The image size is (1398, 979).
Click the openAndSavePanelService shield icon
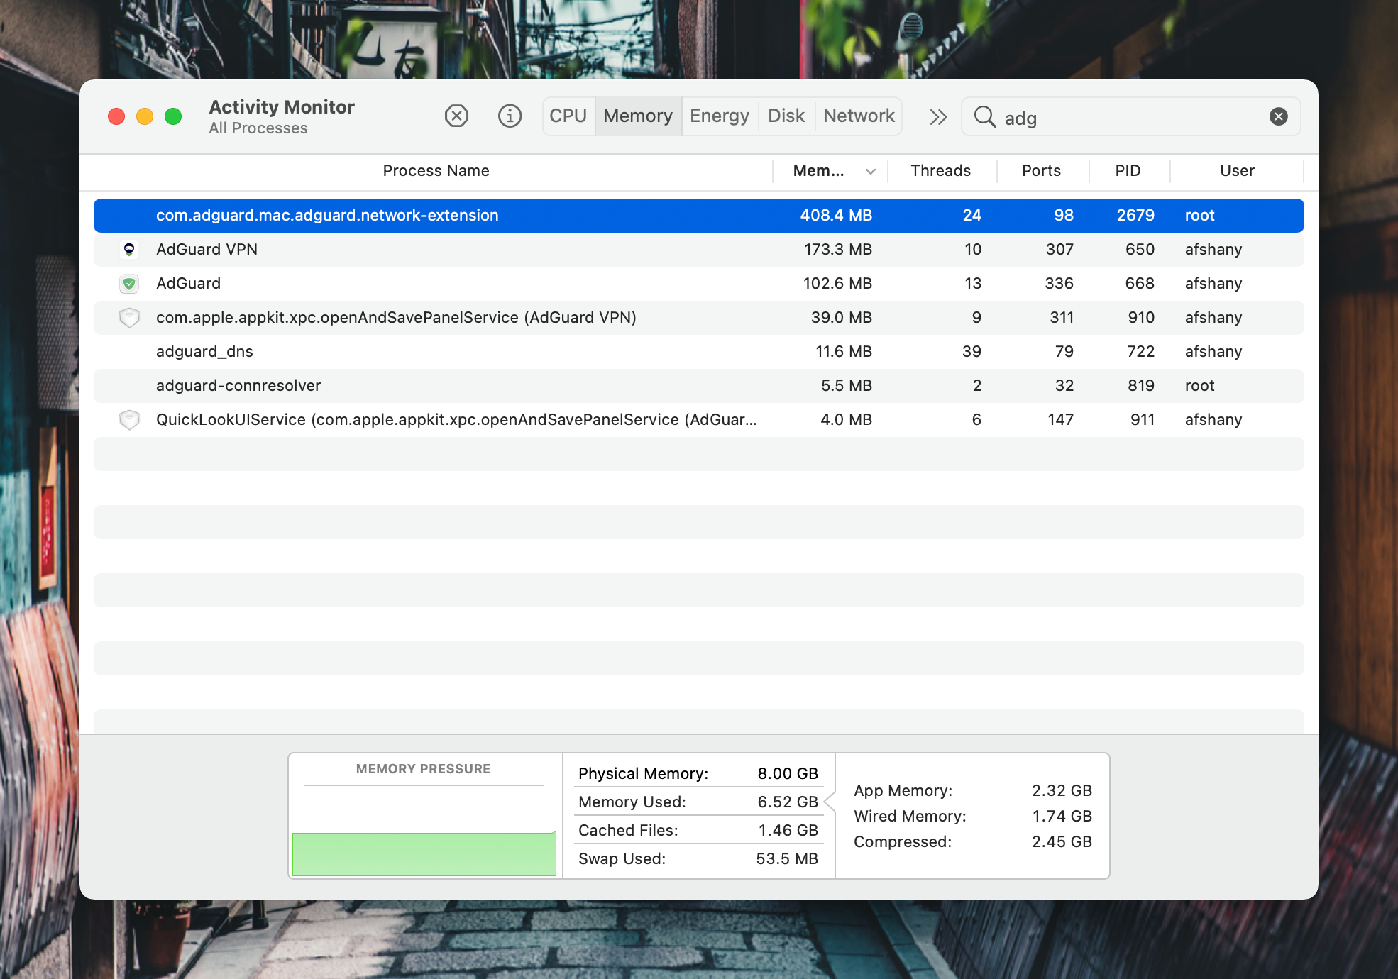click(129, 317)
